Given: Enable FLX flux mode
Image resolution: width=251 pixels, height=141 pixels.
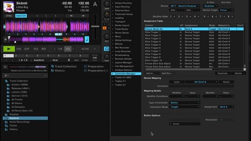Looking at the screenshot, I should click(36, 49).
